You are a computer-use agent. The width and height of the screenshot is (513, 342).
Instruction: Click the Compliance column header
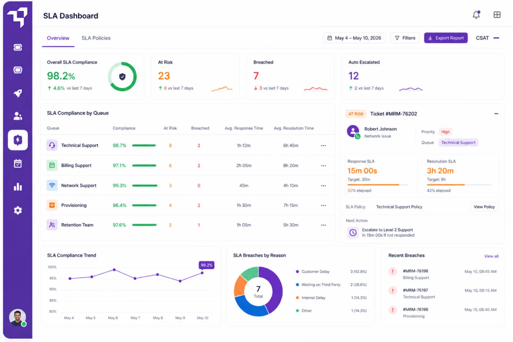[x=124, y=128]
